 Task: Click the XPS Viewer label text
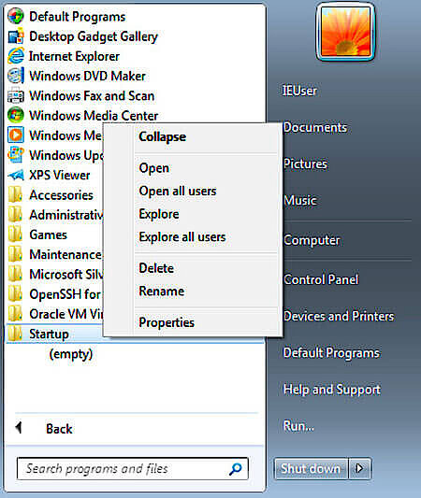60,175
